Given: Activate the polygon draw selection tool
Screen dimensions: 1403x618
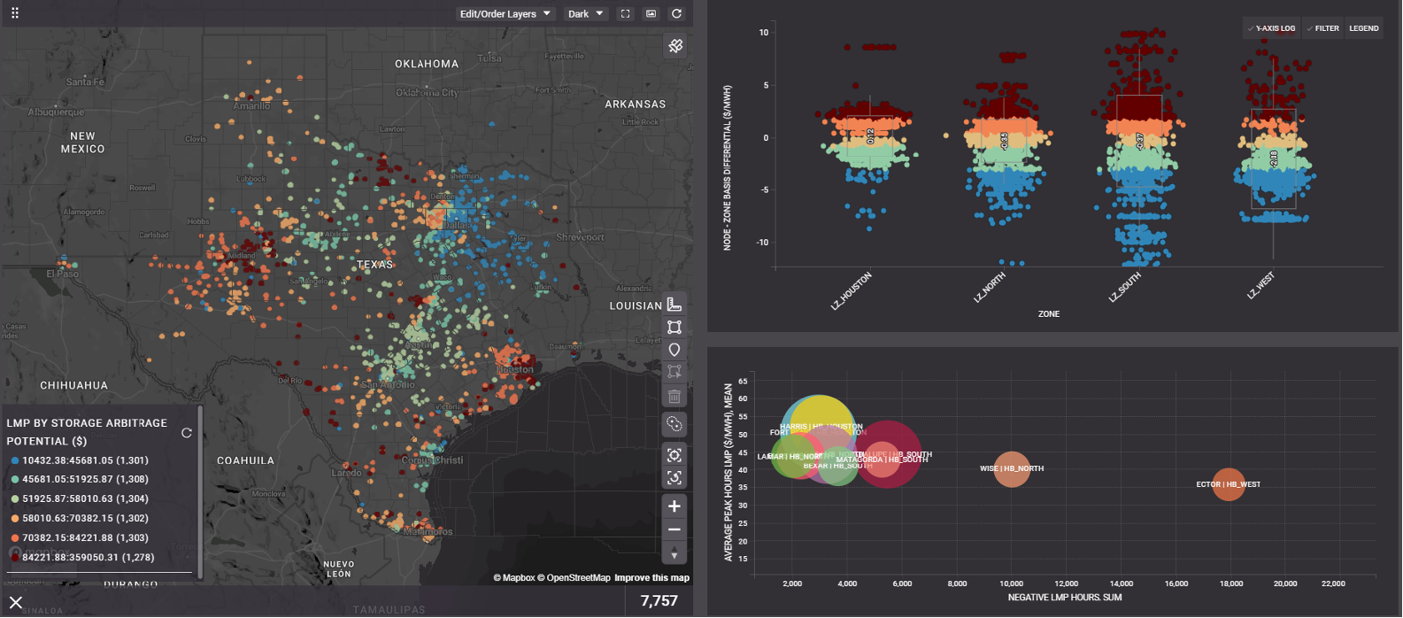Looking at the screenshot, I should coord(675,327).
